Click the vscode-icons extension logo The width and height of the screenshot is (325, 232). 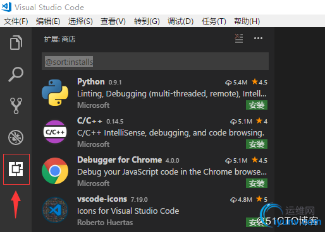55,210
